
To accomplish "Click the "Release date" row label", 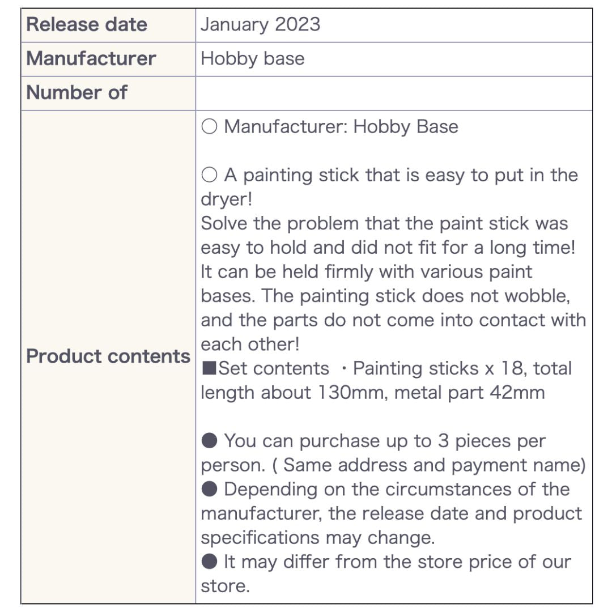I will pyautogui.click(x=87, y=25).
